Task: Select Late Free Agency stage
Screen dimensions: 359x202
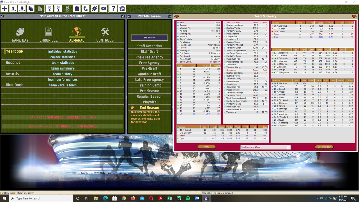Action: pos(149,80)
